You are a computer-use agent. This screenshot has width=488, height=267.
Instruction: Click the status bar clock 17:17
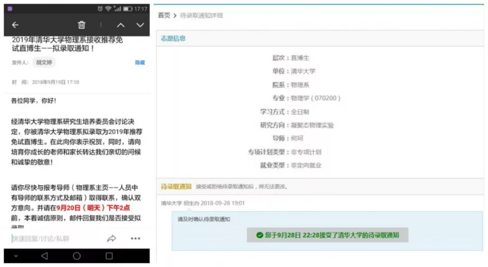(141, 9)
